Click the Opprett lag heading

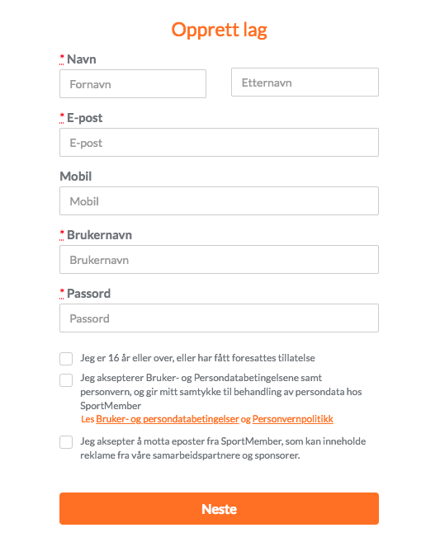pos(220,30)
